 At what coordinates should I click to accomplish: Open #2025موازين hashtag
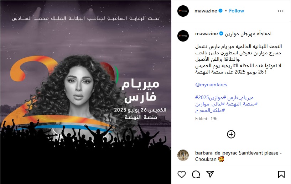pyautogui.click(x=211, y=98)
